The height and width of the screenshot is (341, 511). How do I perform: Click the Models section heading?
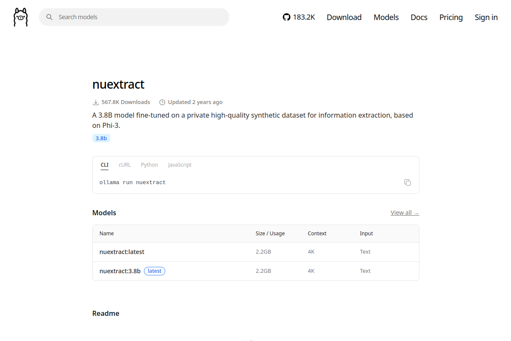104,213
